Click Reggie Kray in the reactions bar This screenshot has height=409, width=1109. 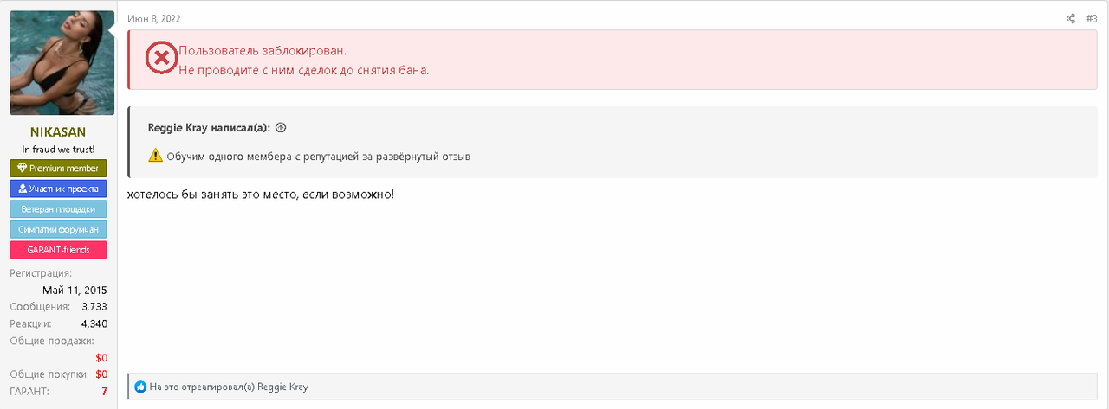[x=282, y=387]
